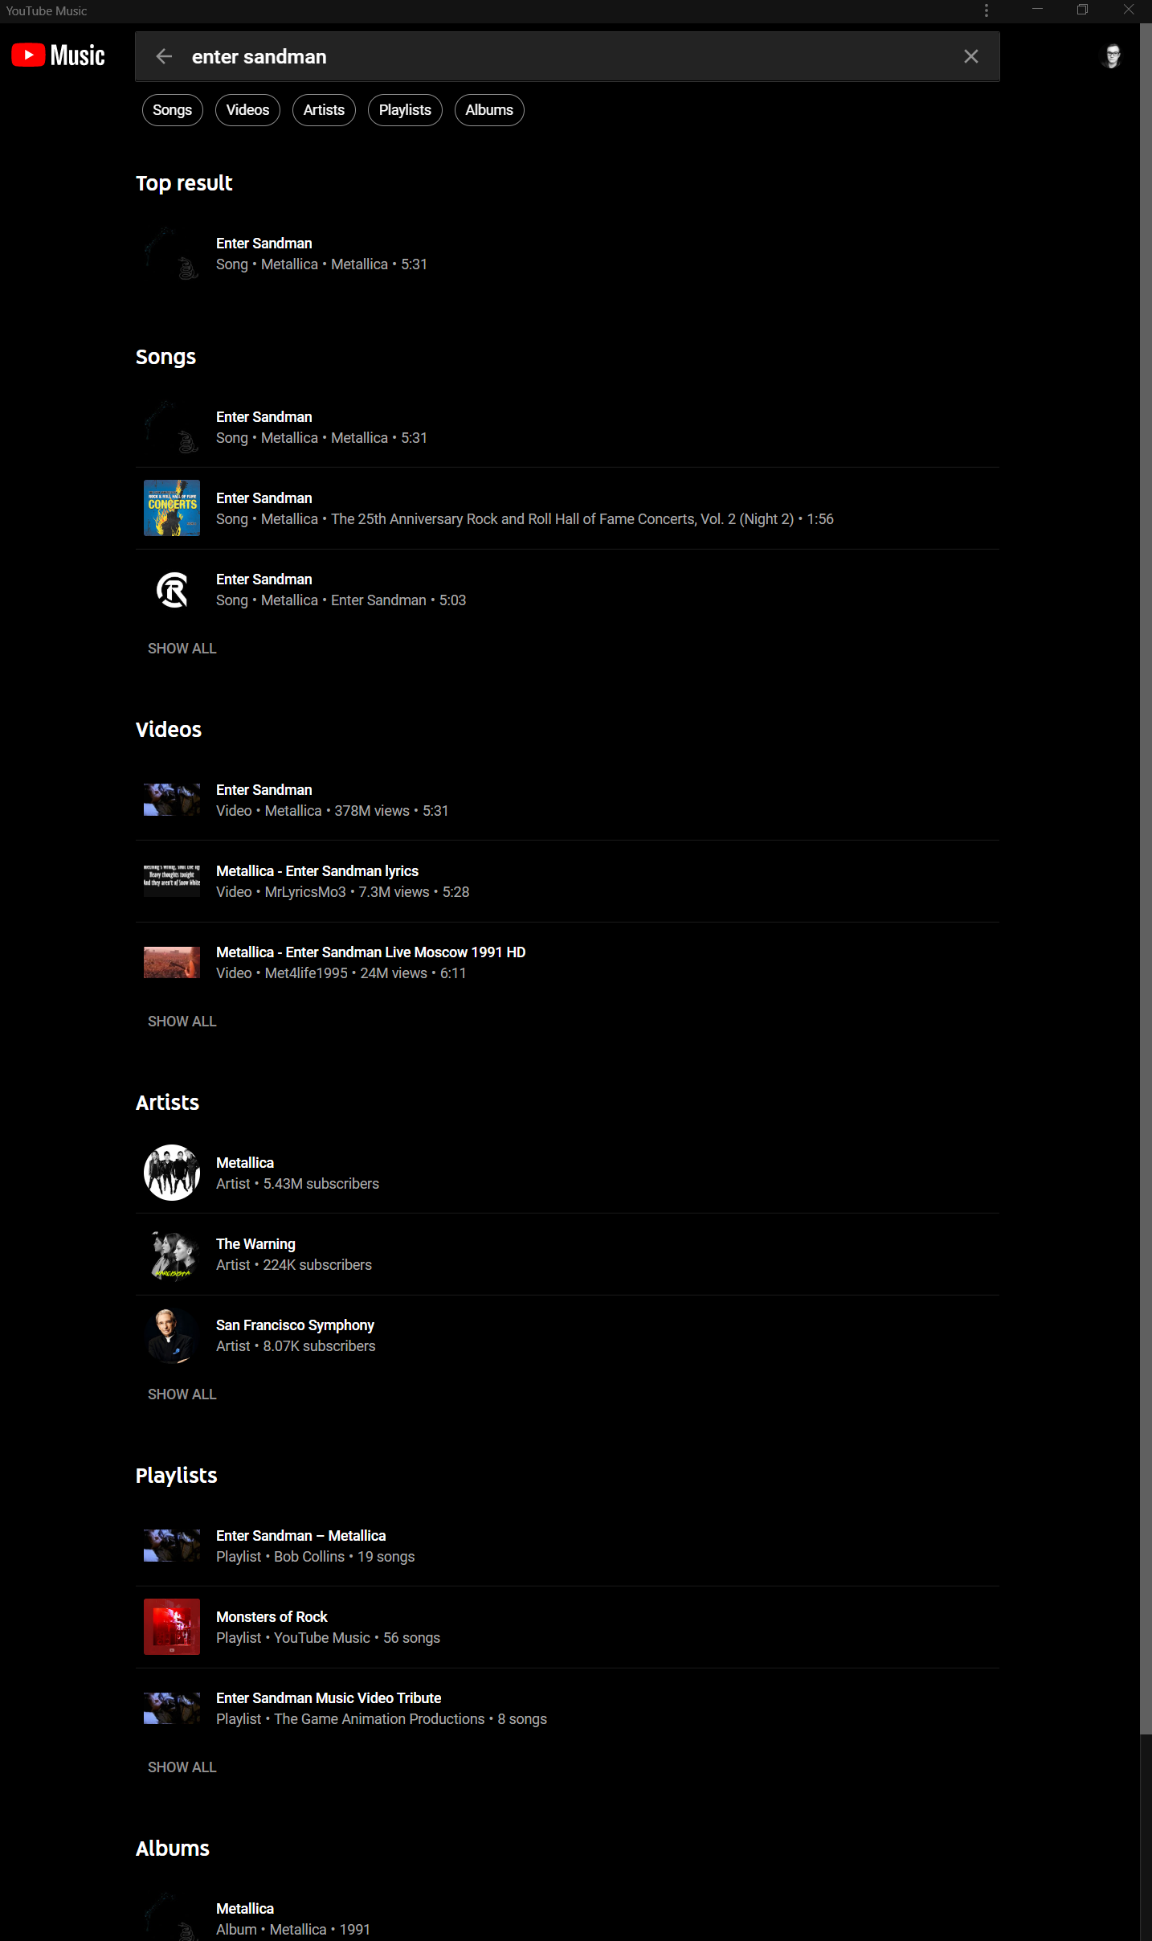This screenshot has width=1152, height=1941.
Task: Open The Warning artist avatar
Action: tap(172, 1254)
